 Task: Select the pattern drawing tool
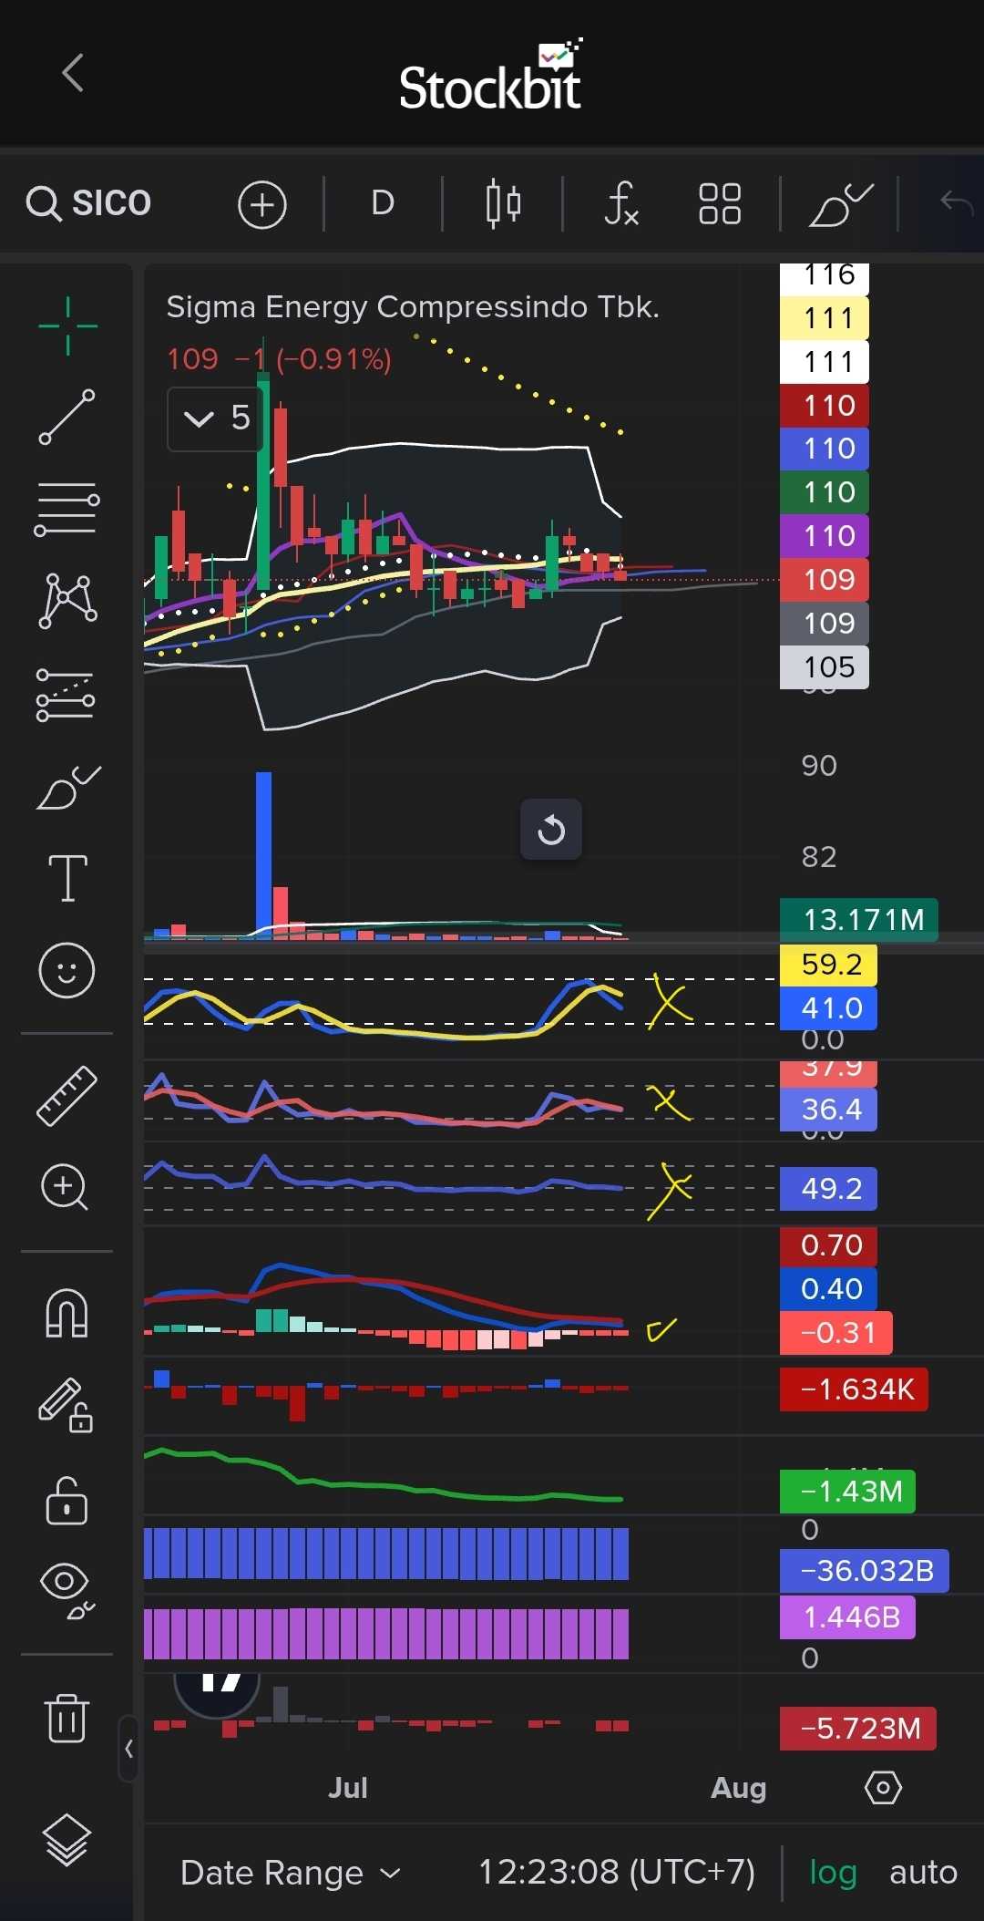click(67, 601)
